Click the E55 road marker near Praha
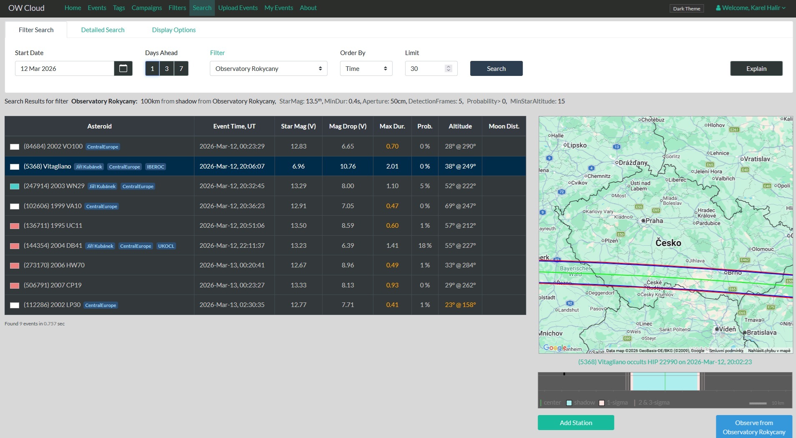Image resolution: width=796 pixels, height=438 pixels. click(638, 207)
